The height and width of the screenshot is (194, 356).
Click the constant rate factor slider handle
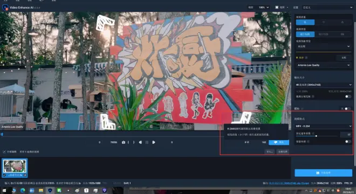(316, 136)
